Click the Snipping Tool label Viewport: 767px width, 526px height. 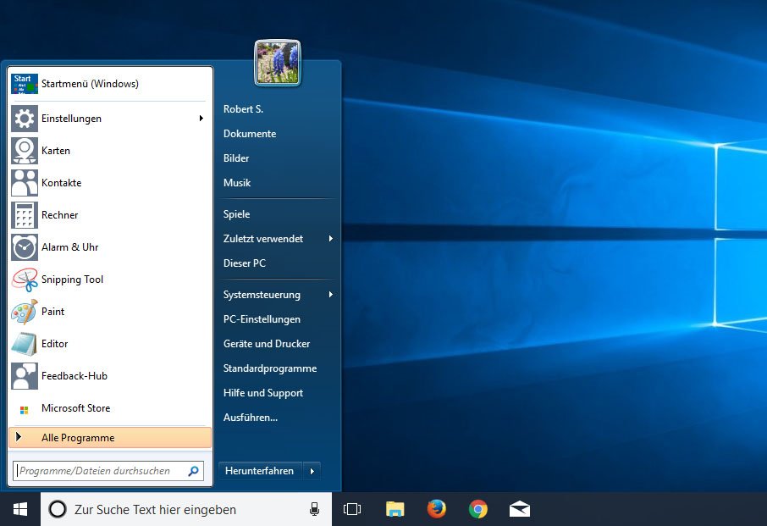pos(73,280)
